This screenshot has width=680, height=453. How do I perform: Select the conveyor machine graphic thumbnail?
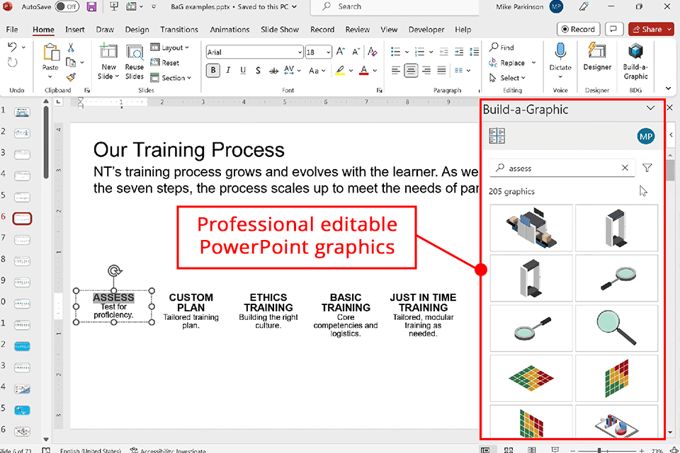(531, 228)
